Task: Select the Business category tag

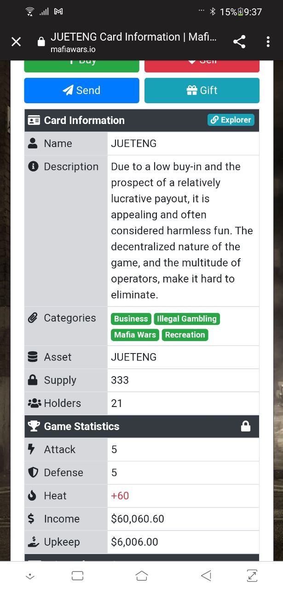Action: click(131, 319)
